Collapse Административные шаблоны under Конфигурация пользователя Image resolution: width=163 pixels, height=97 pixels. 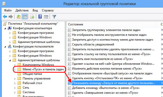10,60
